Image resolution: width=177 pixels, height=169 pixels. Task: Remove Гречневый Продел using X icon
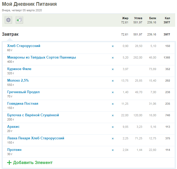(x=113, y=92)
